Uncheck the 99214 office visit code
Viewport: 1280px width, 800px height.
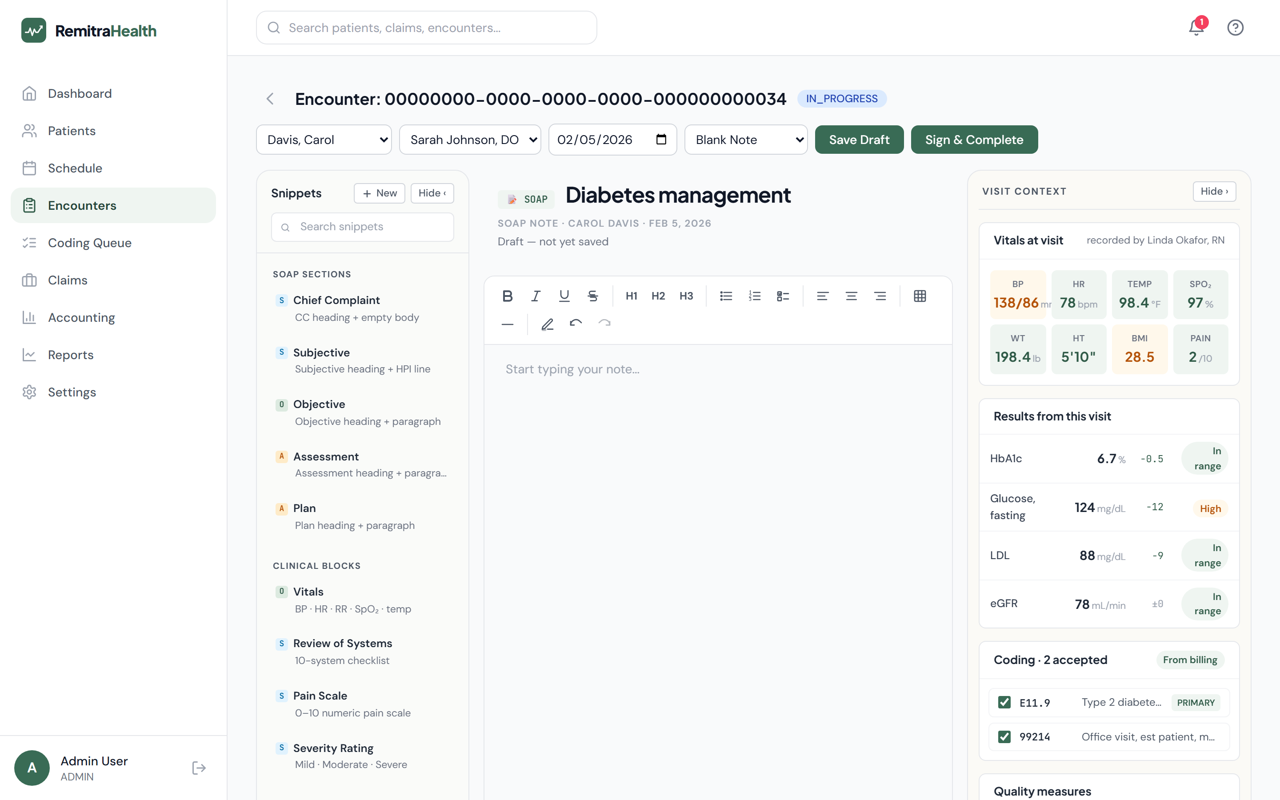(1004, 736)
